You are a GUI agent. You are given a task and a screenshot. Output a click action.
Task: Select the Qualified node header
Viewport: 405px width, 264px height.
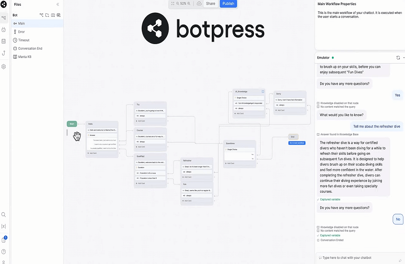pyautogui.click(x=150, y=156)
